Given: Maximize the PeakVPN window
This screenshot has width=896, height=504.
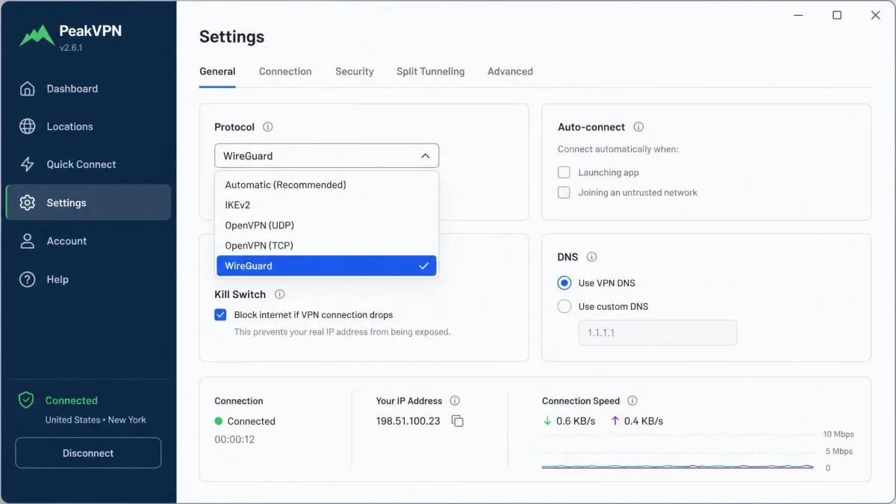Looking at the screenshot, I should coord(837,15).
